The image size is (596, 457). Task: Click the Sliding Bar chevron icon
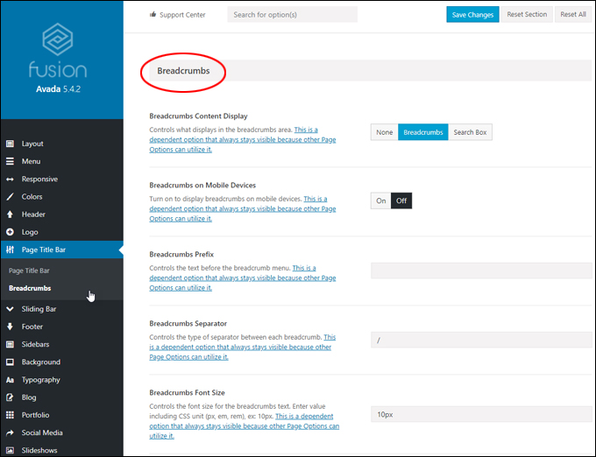(x=11, y=309)
